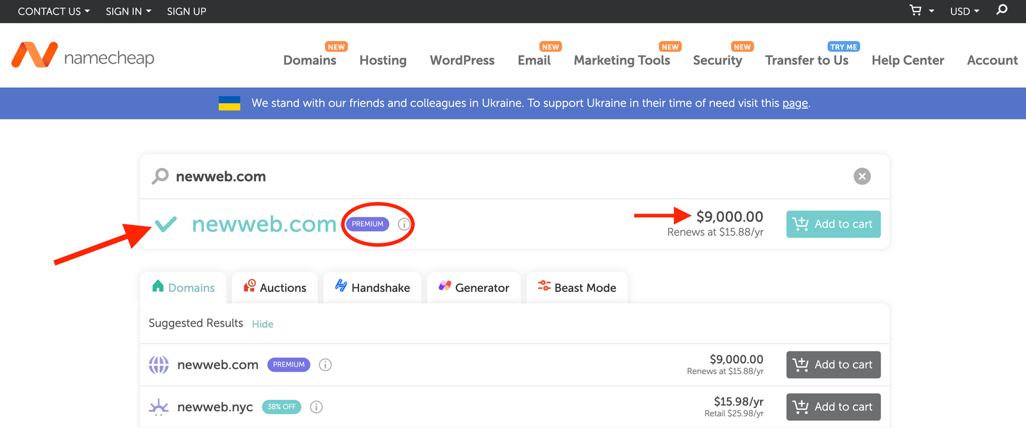Open the shopping cart icon

click(915, 10)
